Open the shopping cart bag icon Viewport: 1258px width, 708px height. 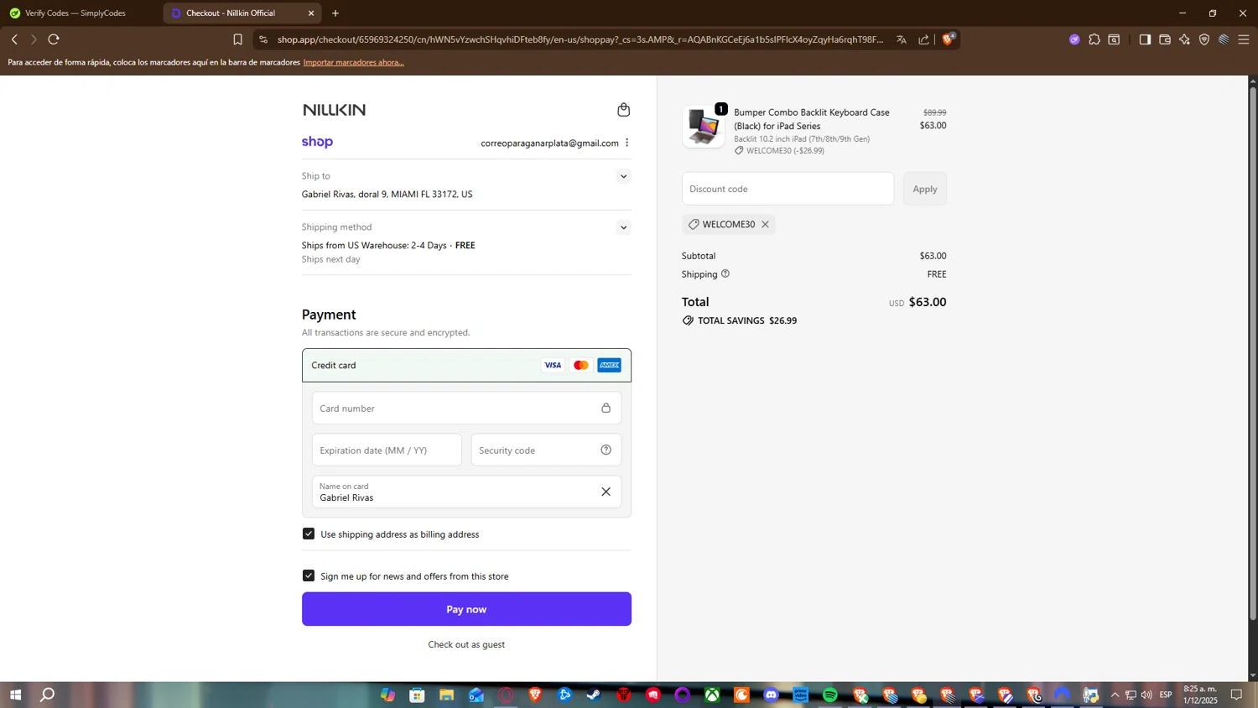coord(623,110)
